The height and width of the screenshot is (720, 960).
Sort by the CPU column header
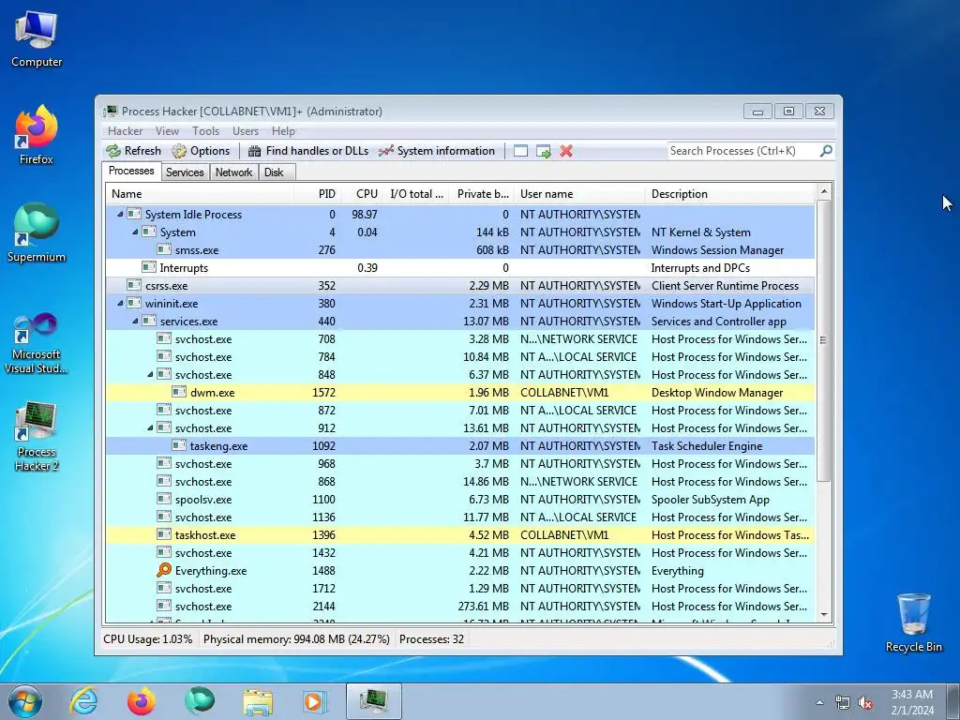(361, 193)
